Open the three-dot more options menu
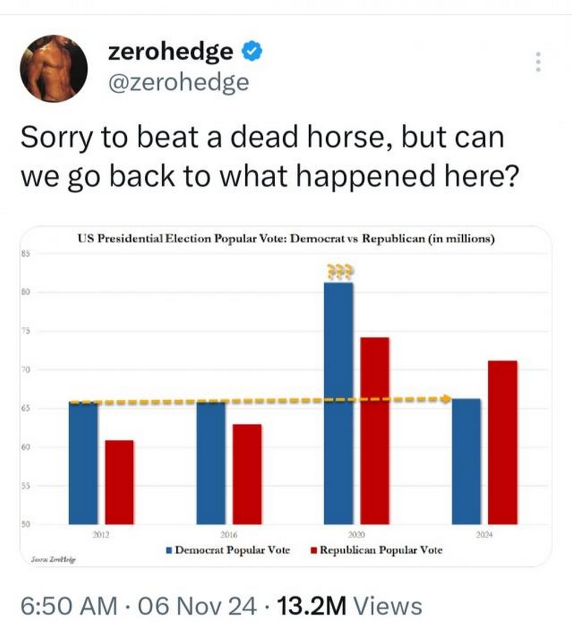 pos(538,62)
